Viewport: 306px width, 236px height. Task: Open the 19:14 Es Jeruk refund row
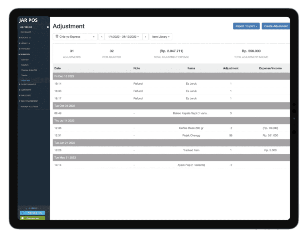[171, 84]
